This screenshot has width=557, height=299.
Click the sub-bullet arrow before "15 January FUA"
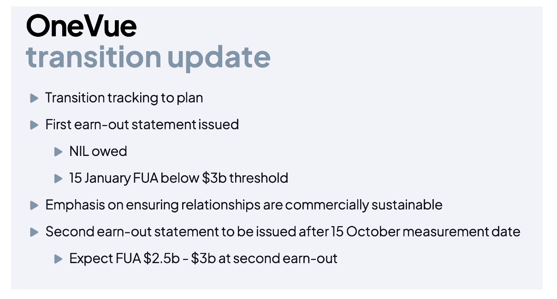coord(58,178)
